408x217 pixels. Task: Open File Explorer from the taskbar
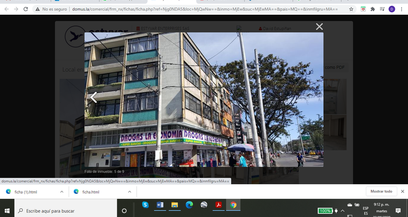tap(174, 205)
